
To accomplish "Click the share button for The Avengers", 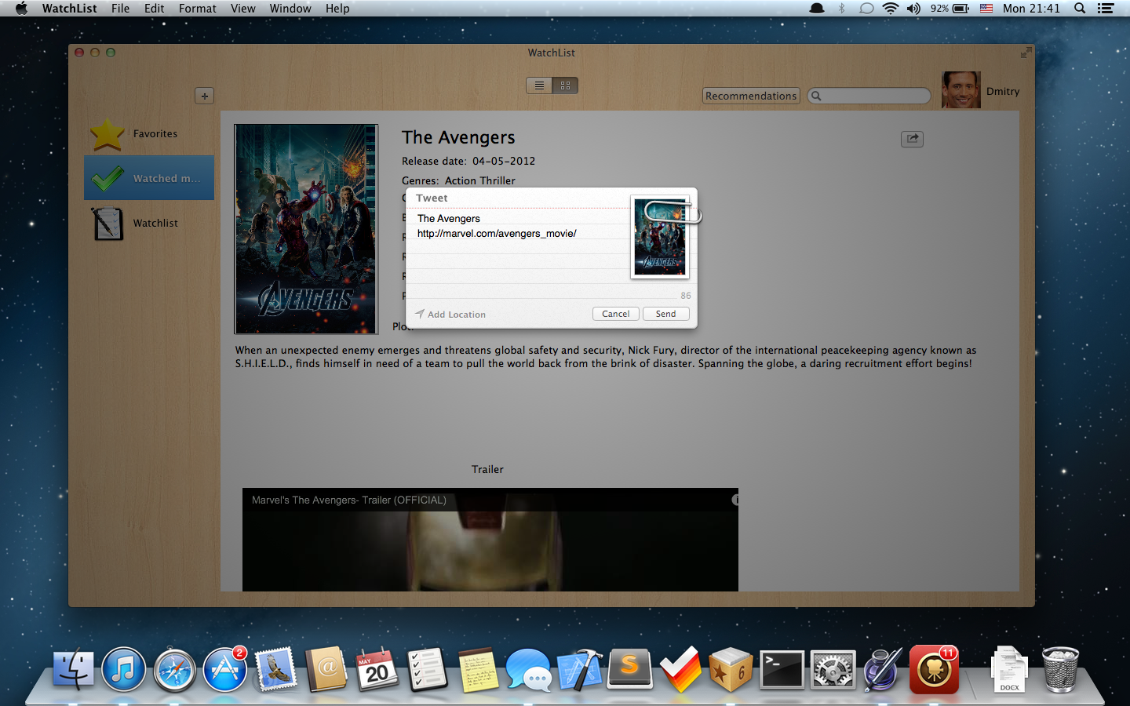I will pyautogui.click(x=912, y=139).
